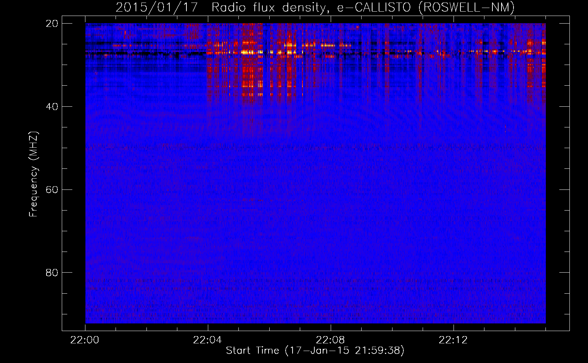Click the plot title text '2015/01/17 Radio flux density'
The width and height of the screenshot is (588, 363).
click(x=220, y=7)
